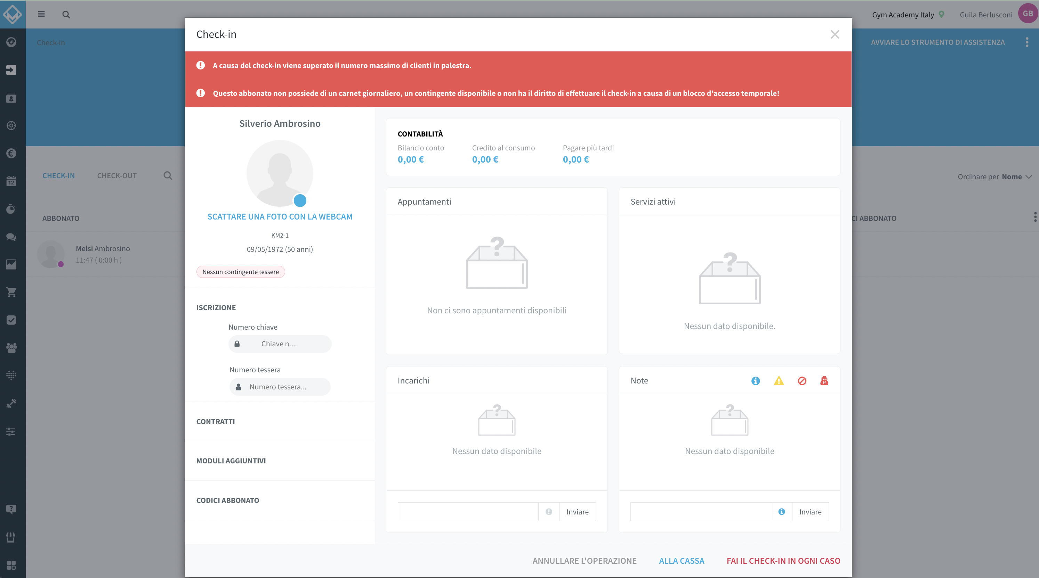The image size is (1039, 578).
Task: Toggle the Incarichi priority icon beside Inviare
Action: [549, 512]
